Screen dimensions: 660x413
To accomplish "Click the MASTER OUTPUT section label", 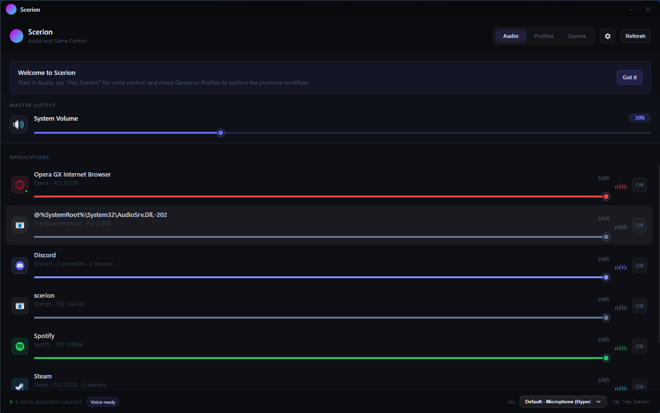I will coord(33,105).
